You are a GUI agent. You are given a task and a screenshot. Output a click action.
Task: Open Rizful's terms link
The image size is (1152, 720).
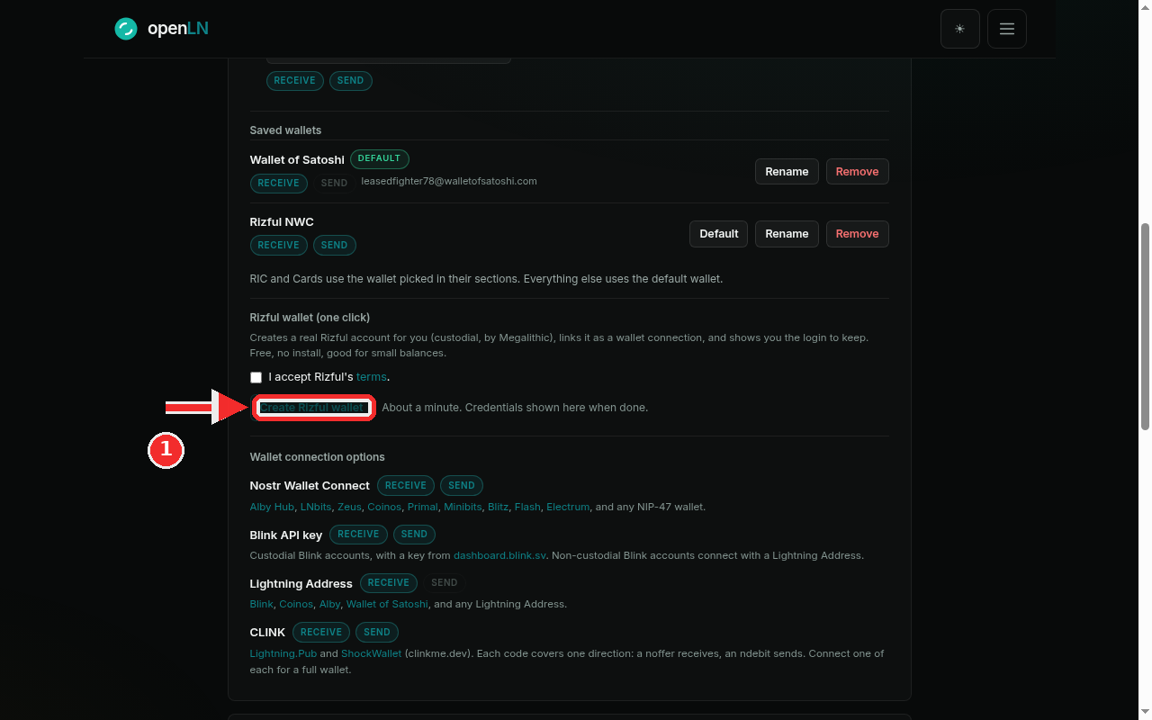[x=371, y=377]
